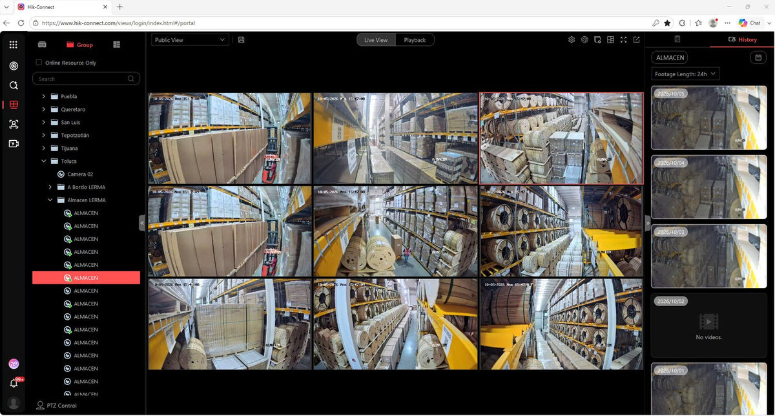Change the window division layout icon
This screenshot has width=775, height=416.
tap(610, 40)
